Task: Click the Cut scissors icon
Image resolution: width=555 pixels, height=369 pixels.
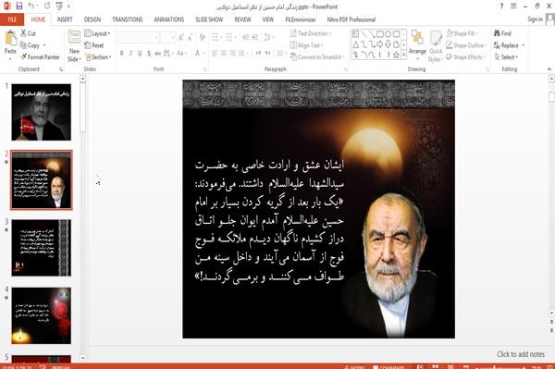Action: 24,33
